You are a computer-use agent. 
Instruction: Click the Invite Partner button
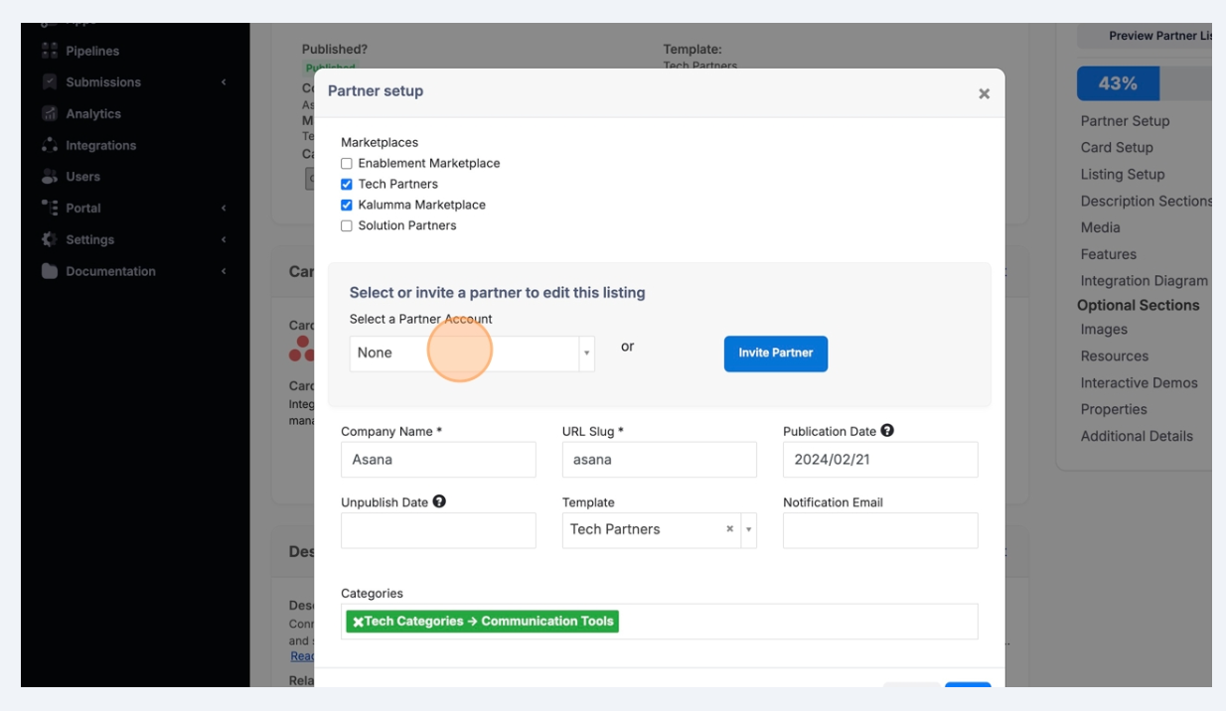click(776, 354)
